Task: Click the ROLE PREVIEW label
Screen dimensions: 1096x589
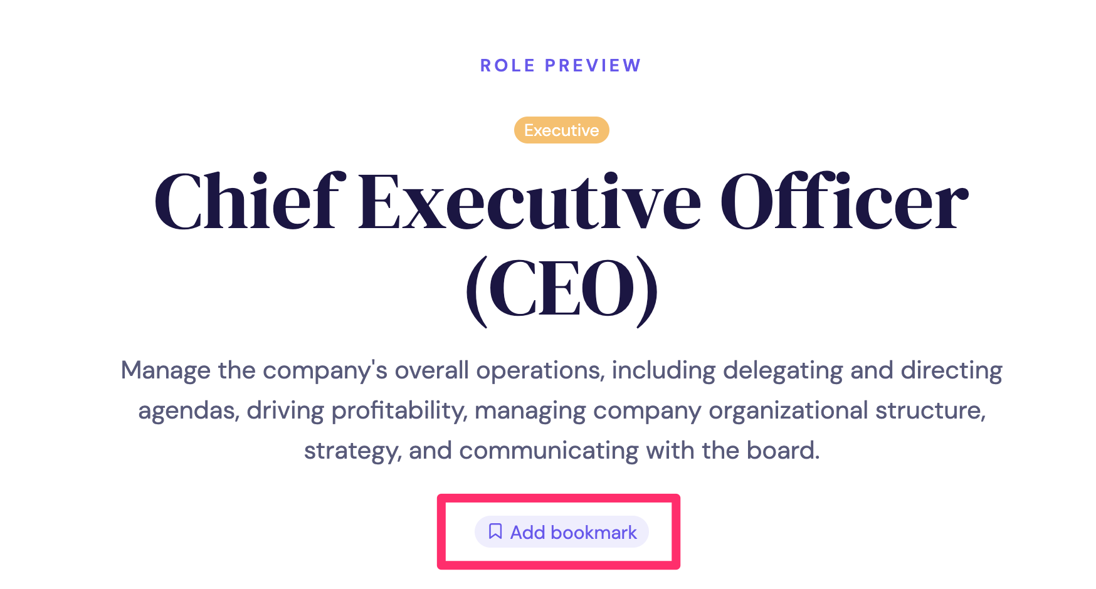Action: click(561, 66)
